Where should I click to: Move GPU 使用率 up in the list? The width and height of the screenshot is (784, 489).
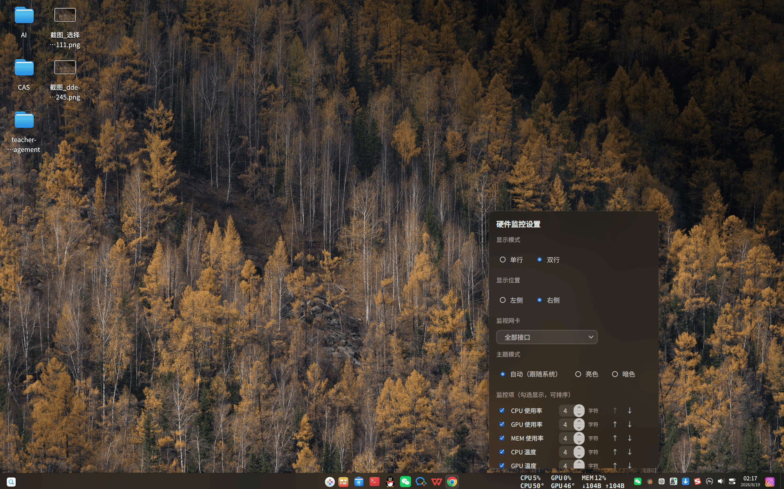[615, 424]
